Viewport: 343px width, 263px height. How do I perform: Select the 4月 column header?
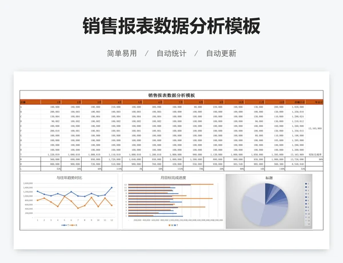pyautogui.click(x=112, y=102)
